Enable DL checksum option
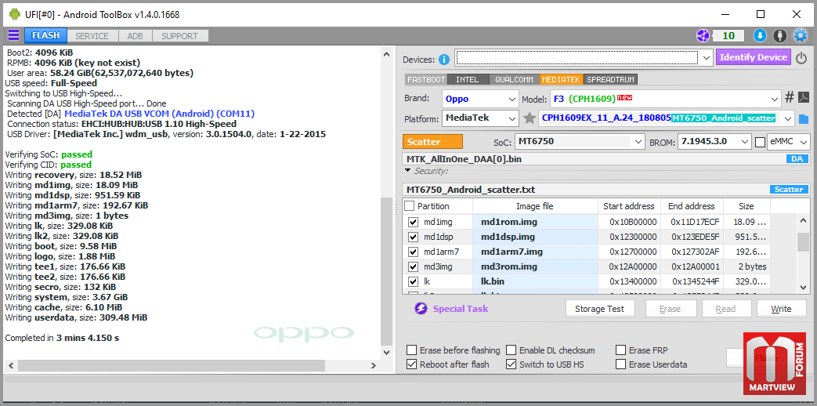The image size is (817, 406). point(512,350)
